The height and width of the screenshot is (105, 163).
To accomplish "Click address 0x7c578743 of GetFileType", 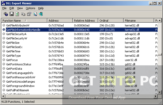I will [x=56, y=56].
